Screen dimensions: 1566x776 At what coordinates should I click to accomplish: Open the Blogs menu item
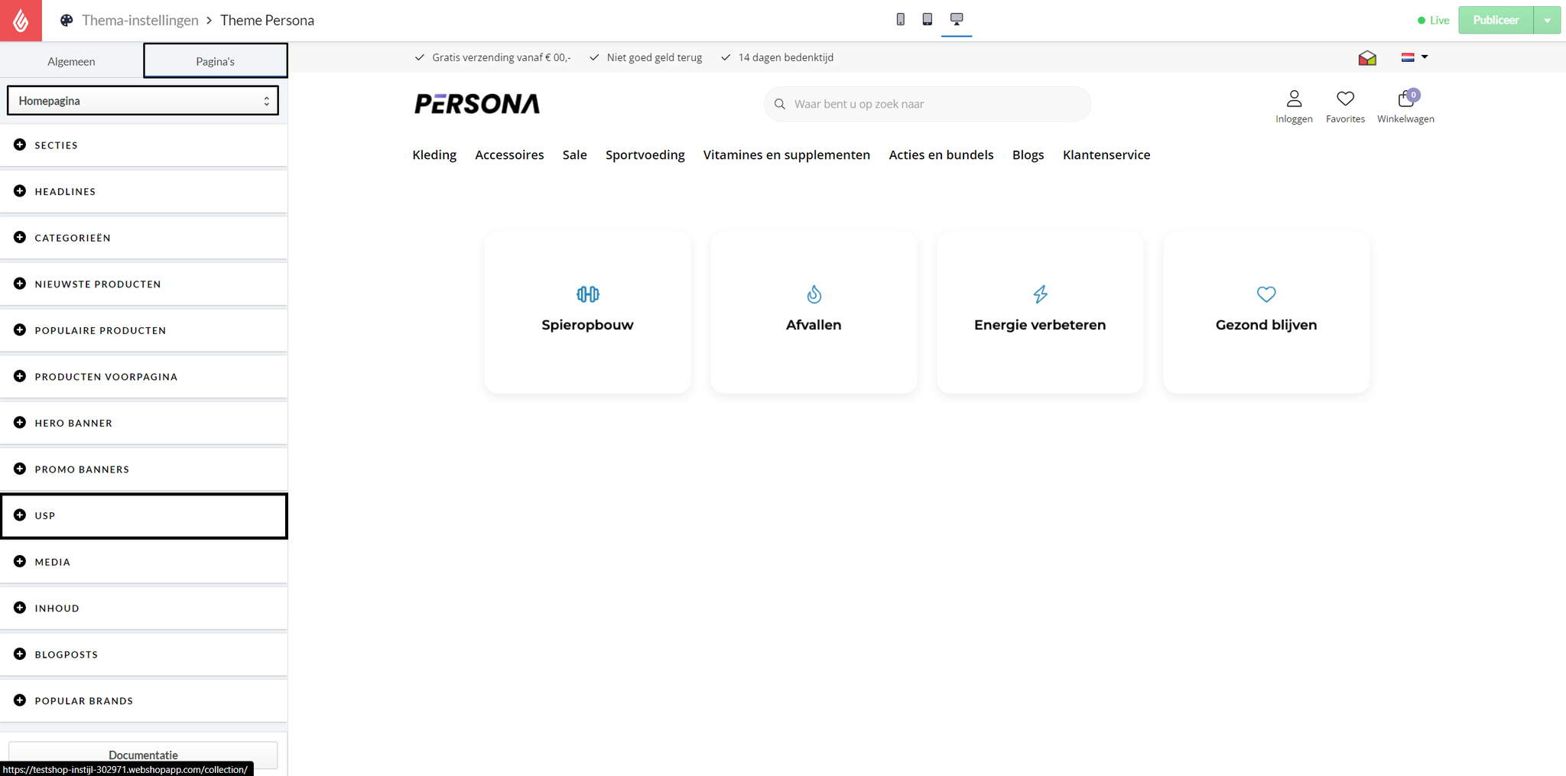[1028, 154]
